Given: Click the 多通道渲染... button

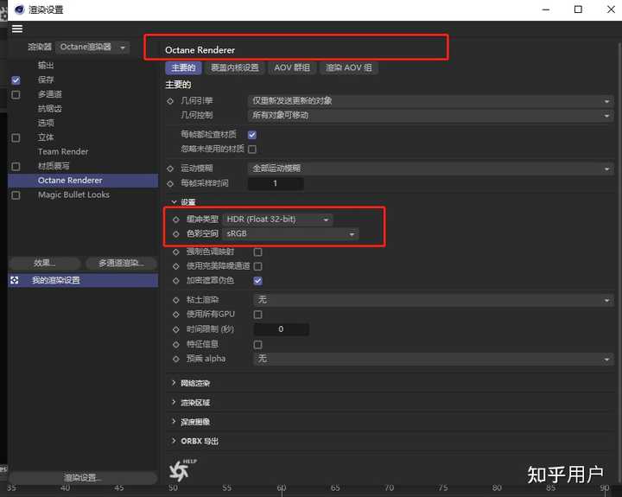Looking at the screenshot, I should (121, 263).
